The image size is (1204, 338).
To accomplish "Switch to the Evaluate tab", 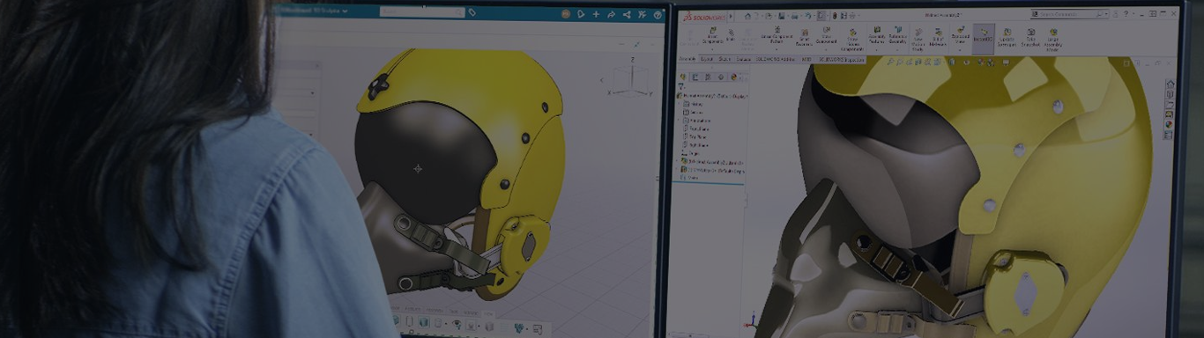I will click(744, 59).
